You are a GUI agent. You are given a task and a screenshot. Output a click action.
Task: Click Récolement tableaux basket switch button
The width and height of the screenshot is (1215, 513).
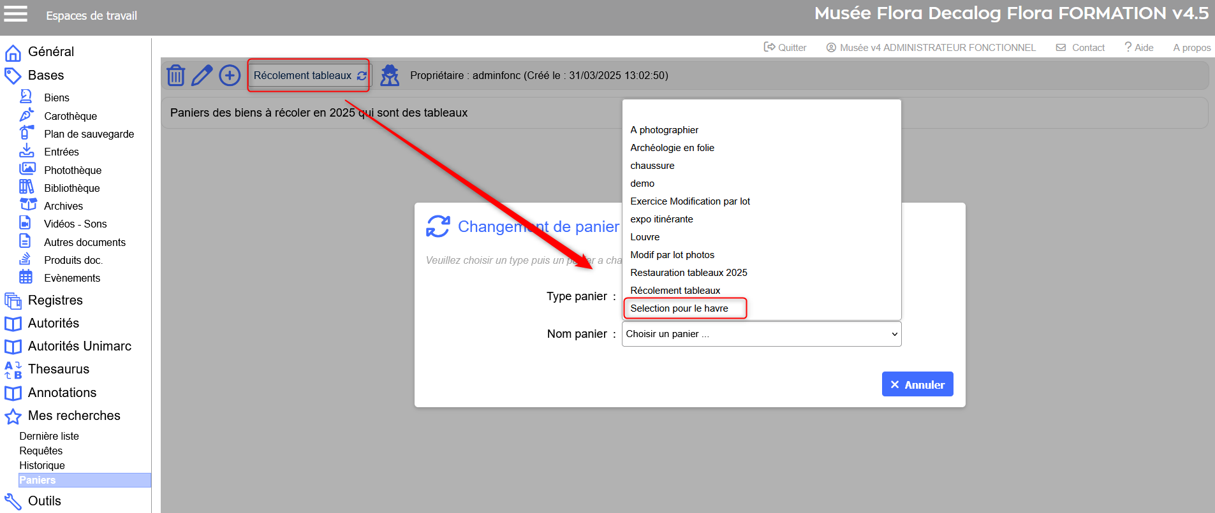tap(309, 75)
